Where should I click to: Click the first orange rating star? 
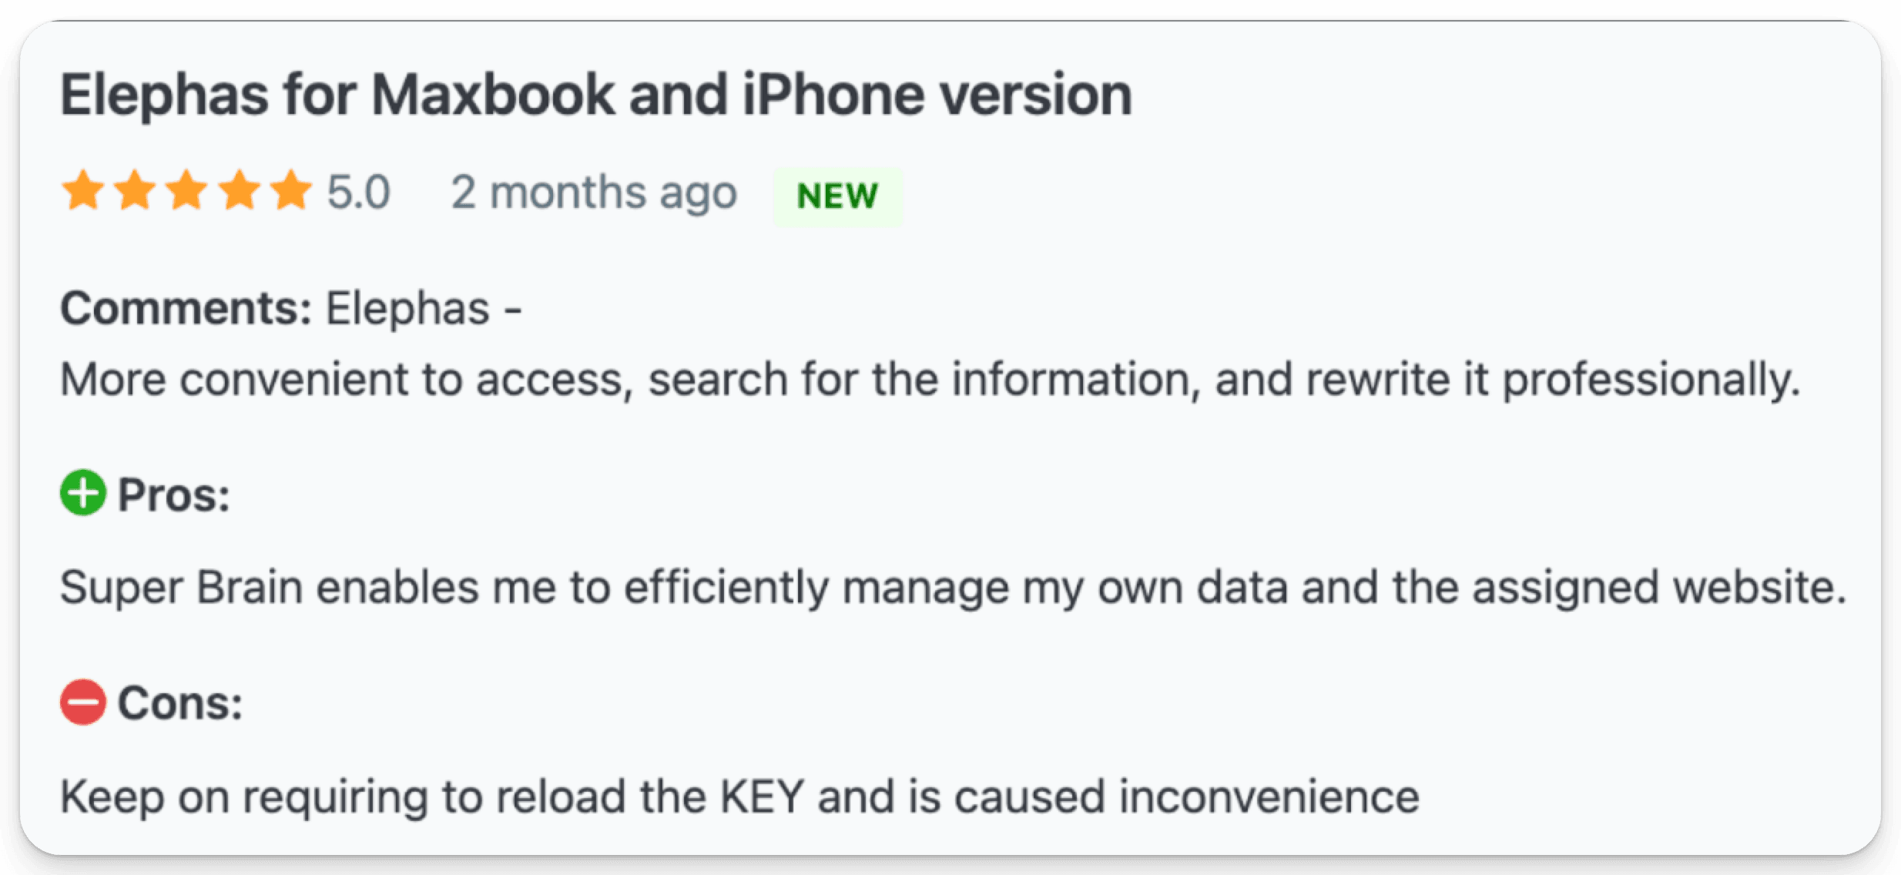tap(82, 191)
